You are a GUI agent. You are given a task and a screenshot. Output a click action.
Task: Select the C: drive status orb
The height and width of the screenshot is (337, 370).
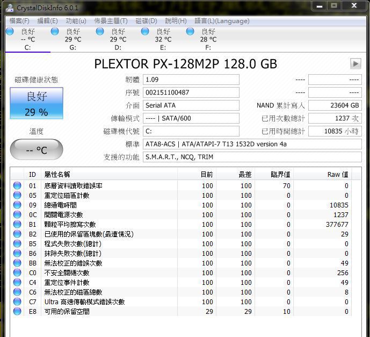click(10, 31)
